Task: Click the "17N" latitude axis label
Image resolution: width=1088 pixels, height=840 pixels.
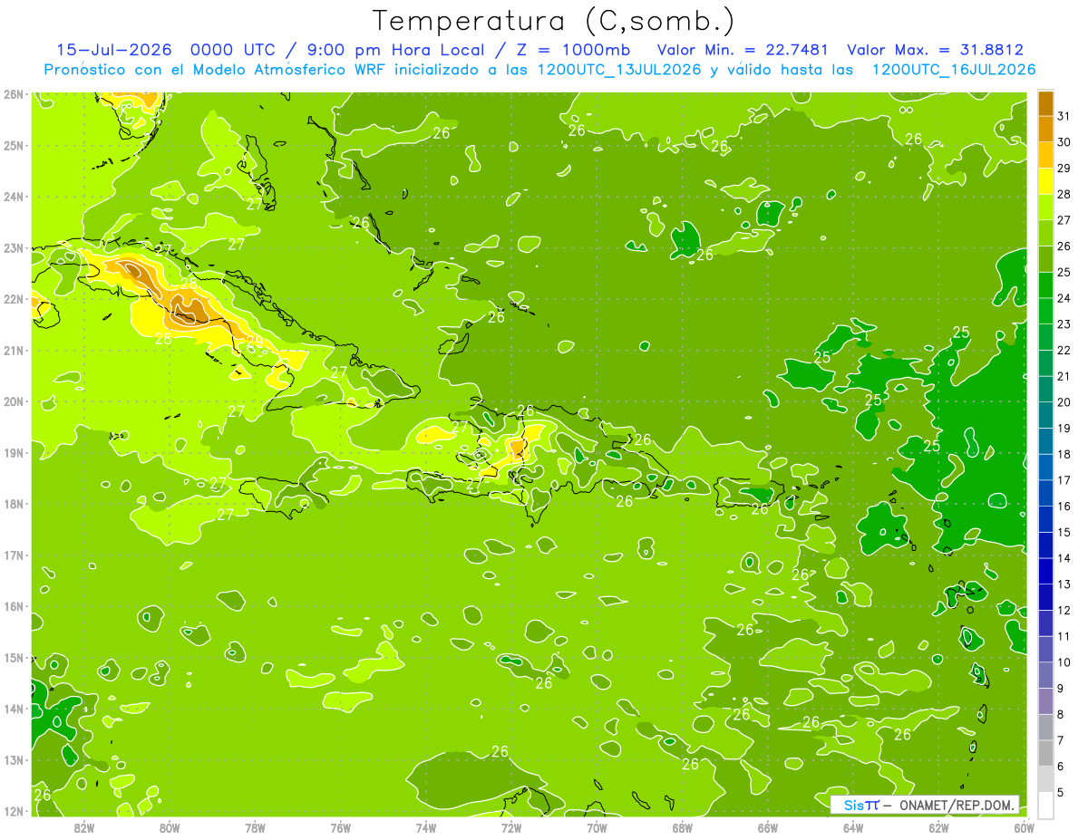Action: coord(14,555)
